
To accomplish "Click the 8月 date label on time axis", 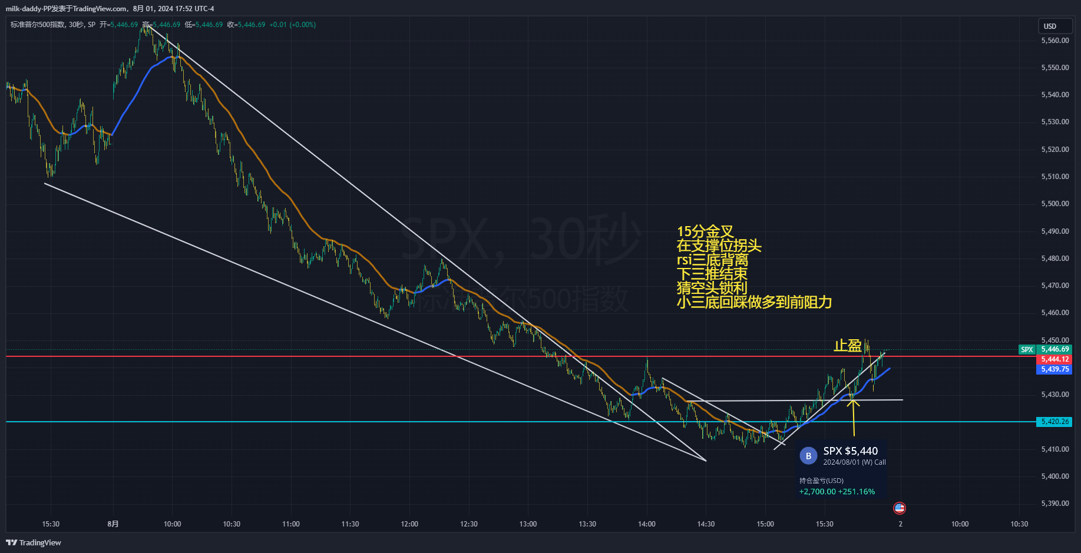I will click(113, 524).
